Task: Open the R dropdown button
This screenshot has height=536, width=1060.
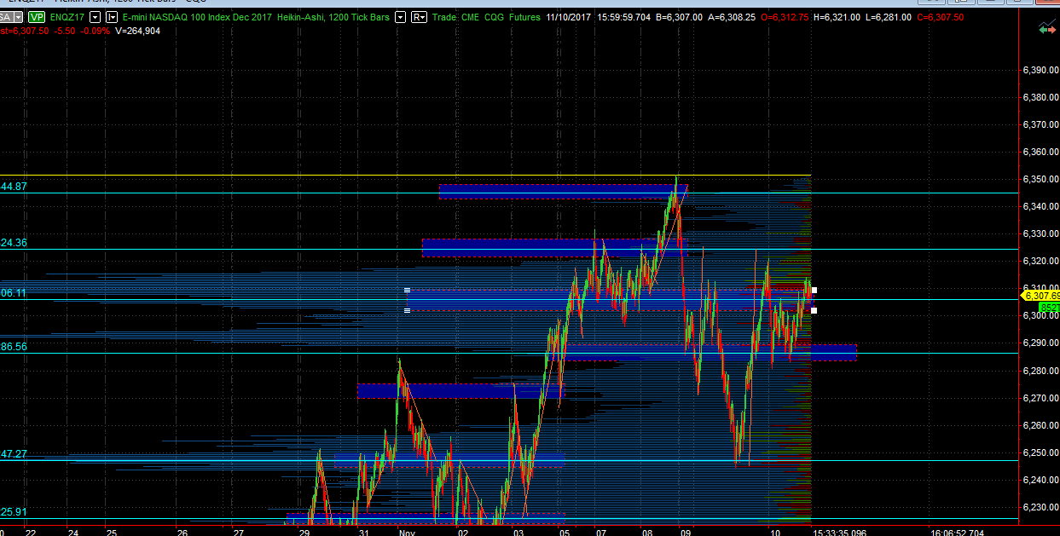Action: [x=419, y=17]
